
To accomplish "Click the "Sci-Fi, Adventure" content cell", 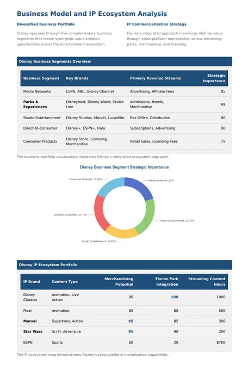I will (x=66, y=331).
